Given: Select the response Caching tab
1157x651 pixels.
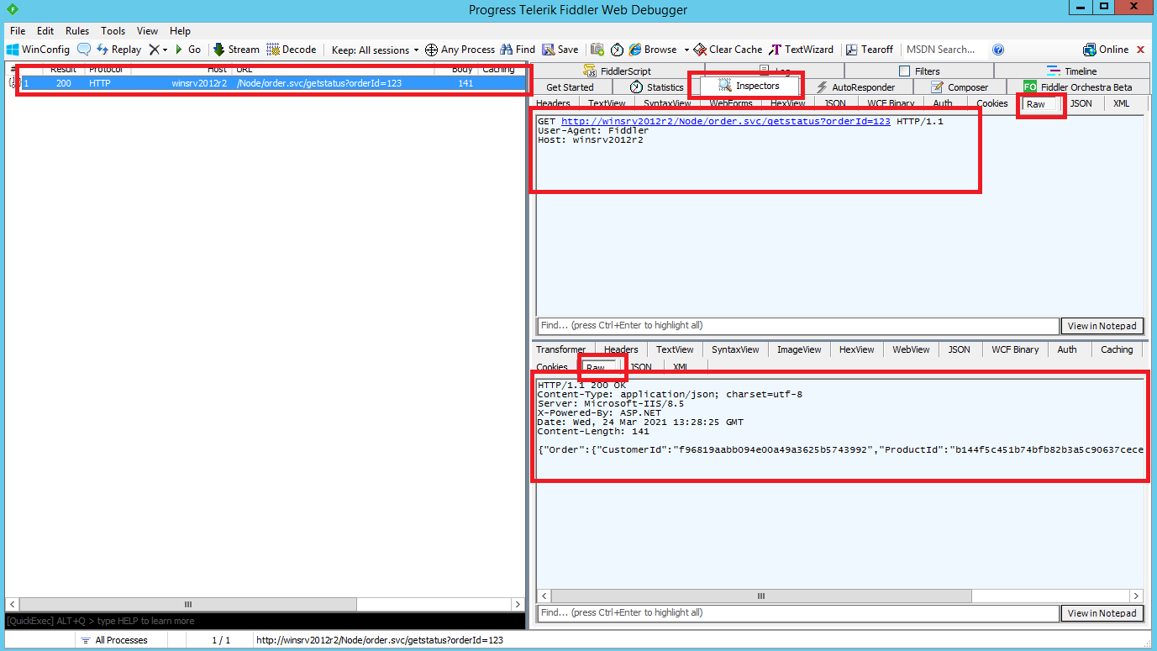Looking at the screenshot, I should click(x=1117, y=349).
